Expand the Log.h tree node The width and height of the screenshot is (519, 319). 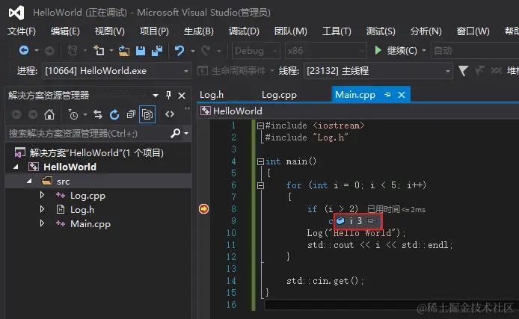[x=42, y=209]
